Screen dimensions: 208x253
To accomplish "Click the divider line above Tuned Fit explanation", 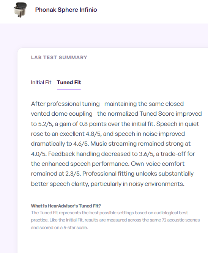I will (117, 197).
